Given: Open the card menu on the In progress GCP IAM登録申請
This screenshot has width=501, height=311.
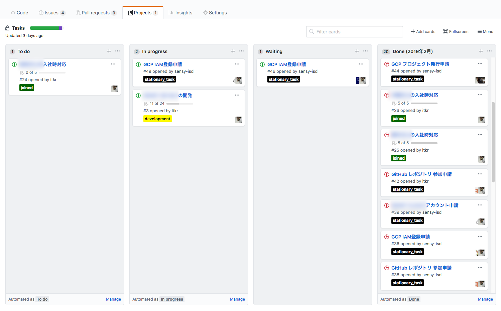Looking at the screenshot, I should click(237, 64).
